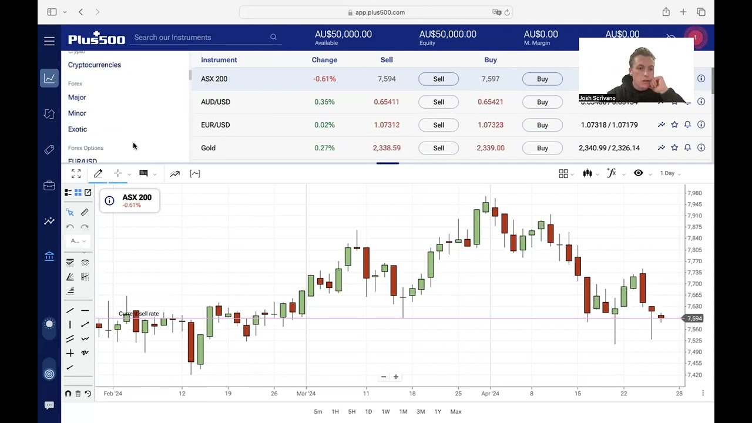Click the sparkline insights icon in sidebar

click(x=49, y=221)
